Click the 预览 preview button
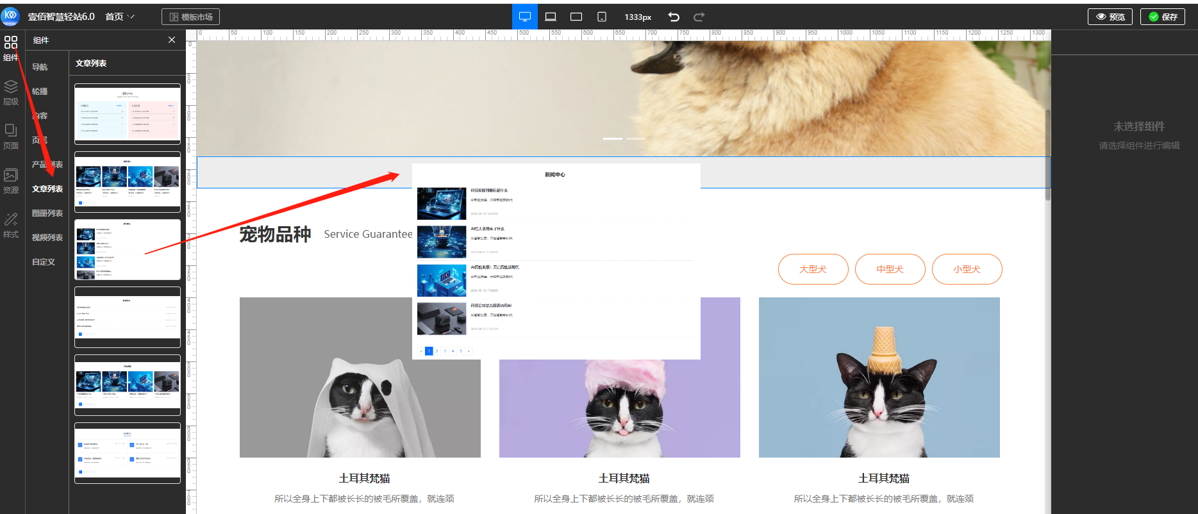The image size is (1198, 514). [1110, 17]
